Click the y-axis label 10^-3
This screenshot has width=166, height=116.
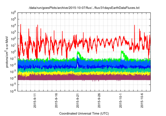pyautogui.click(x=13, y=72)
